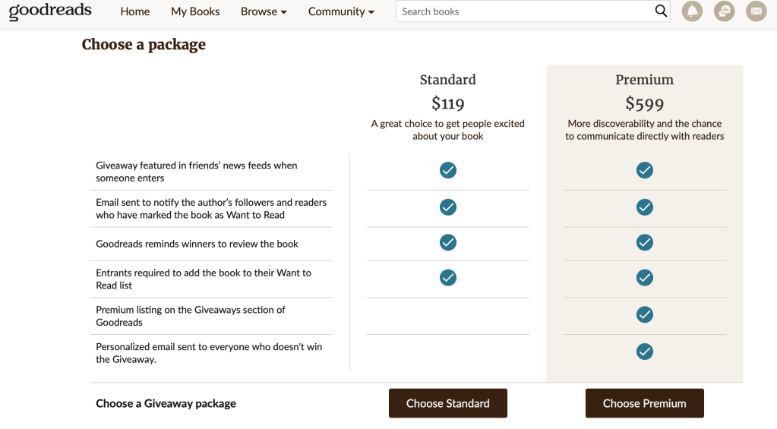Open the discussions speech bubble icon

coord(724,11)
